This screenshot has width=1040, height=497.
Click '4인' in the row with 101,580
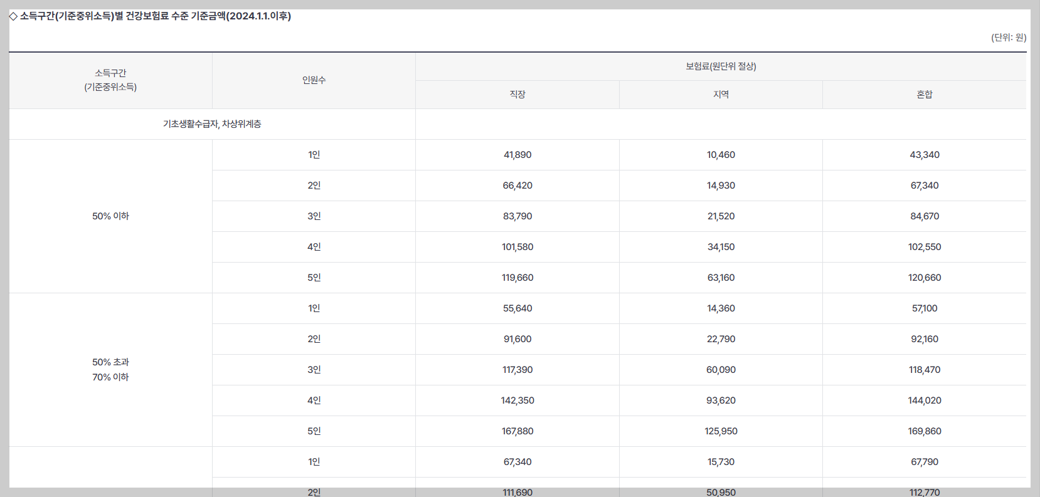coord(314,247)
